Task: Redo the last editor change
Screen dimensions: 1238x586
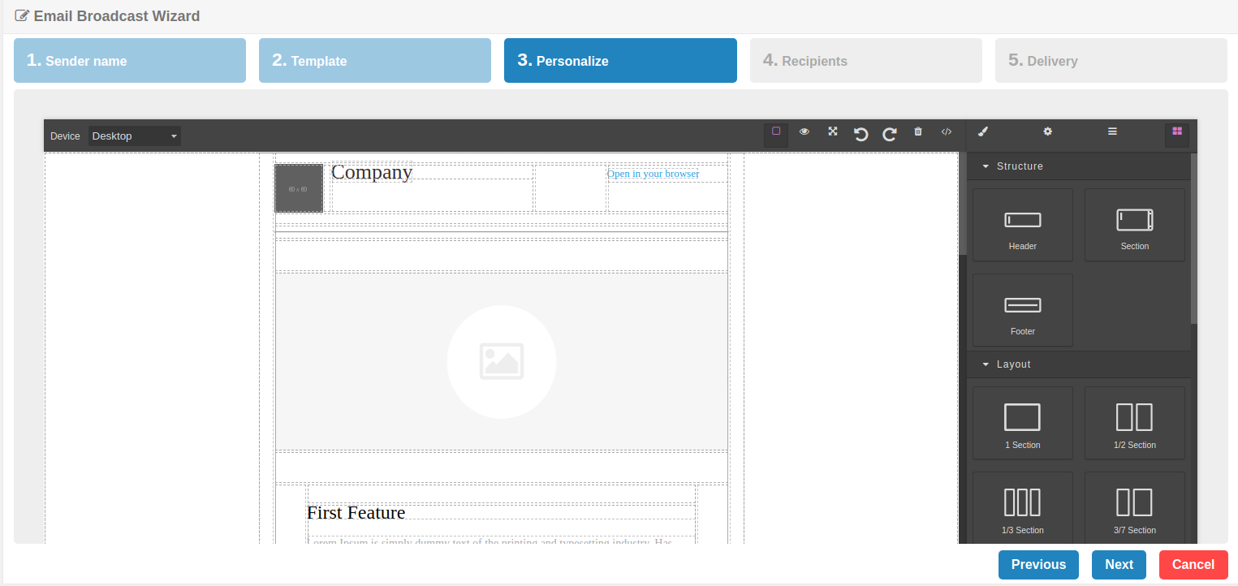Action: tap(890, 135)
